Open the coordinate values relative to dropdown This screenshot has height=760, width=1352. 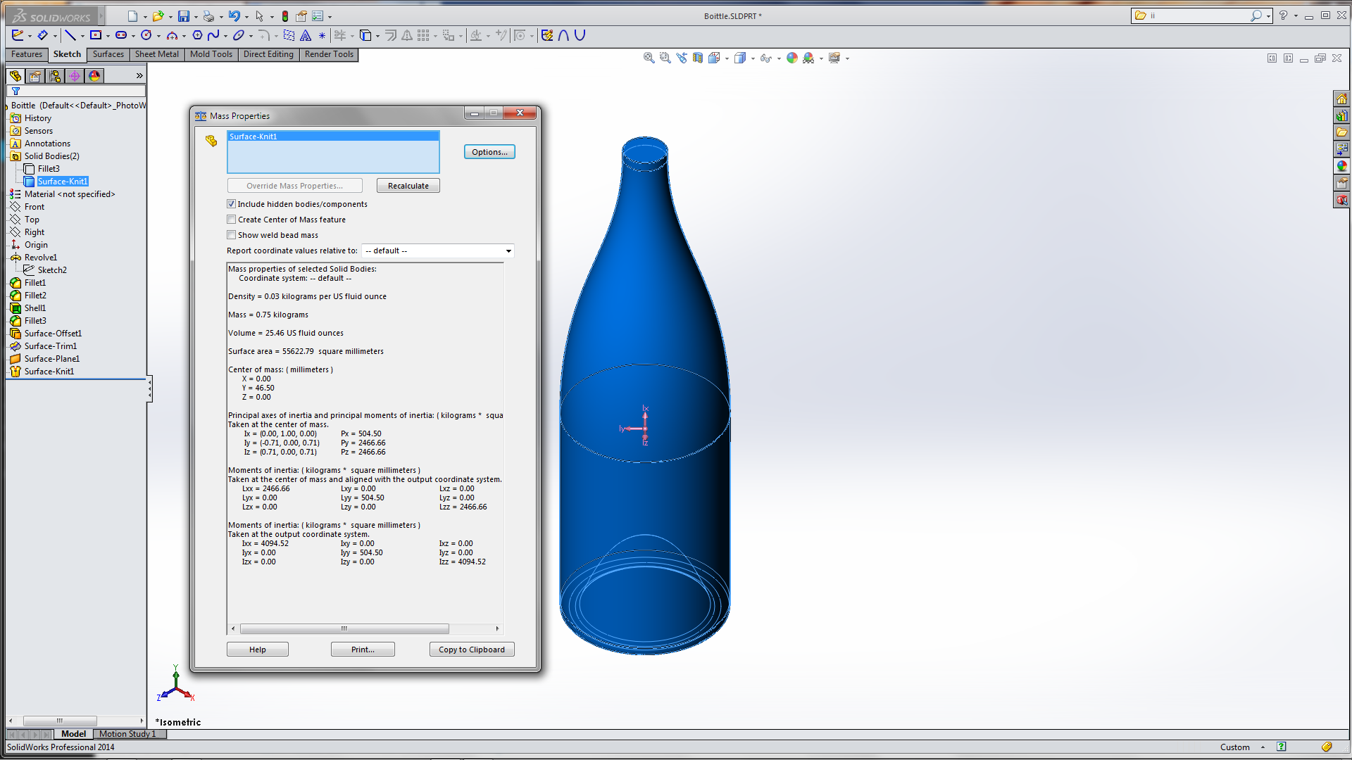508,251
